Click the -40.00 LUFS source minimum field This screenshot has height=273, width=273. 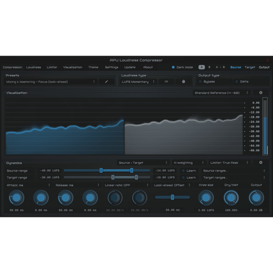pyautogui.click(x=50, y=170)
